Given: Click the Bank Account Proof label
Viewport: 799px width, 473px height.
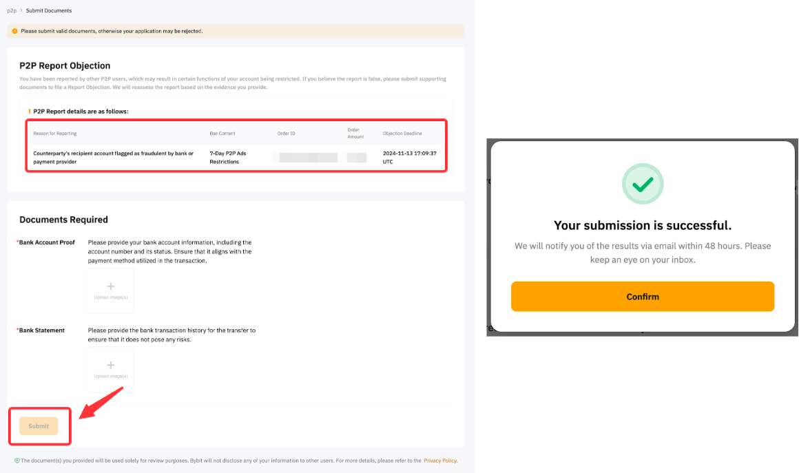Looking at the screenshot, I should 47,242.
